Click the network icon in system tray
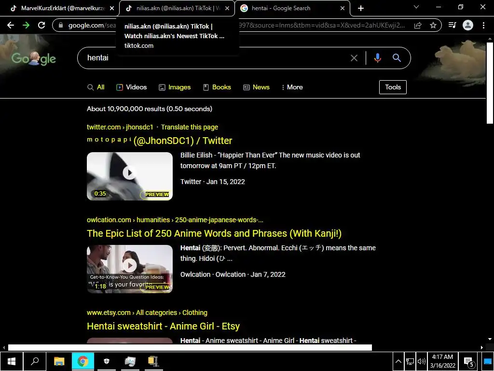Image resolution: width=494 pixels, height=371 pixels. 410,361
